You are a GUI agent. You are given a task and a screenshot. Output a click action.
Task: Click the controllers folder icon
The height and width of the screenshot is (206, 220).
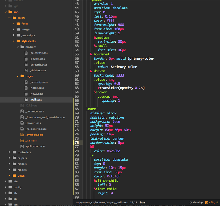(14, 152)
